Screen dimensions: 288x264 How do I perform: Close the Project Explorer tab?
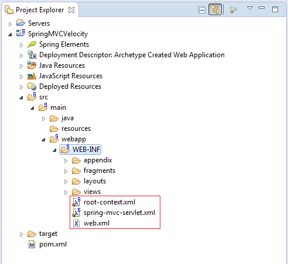(71, 10)
